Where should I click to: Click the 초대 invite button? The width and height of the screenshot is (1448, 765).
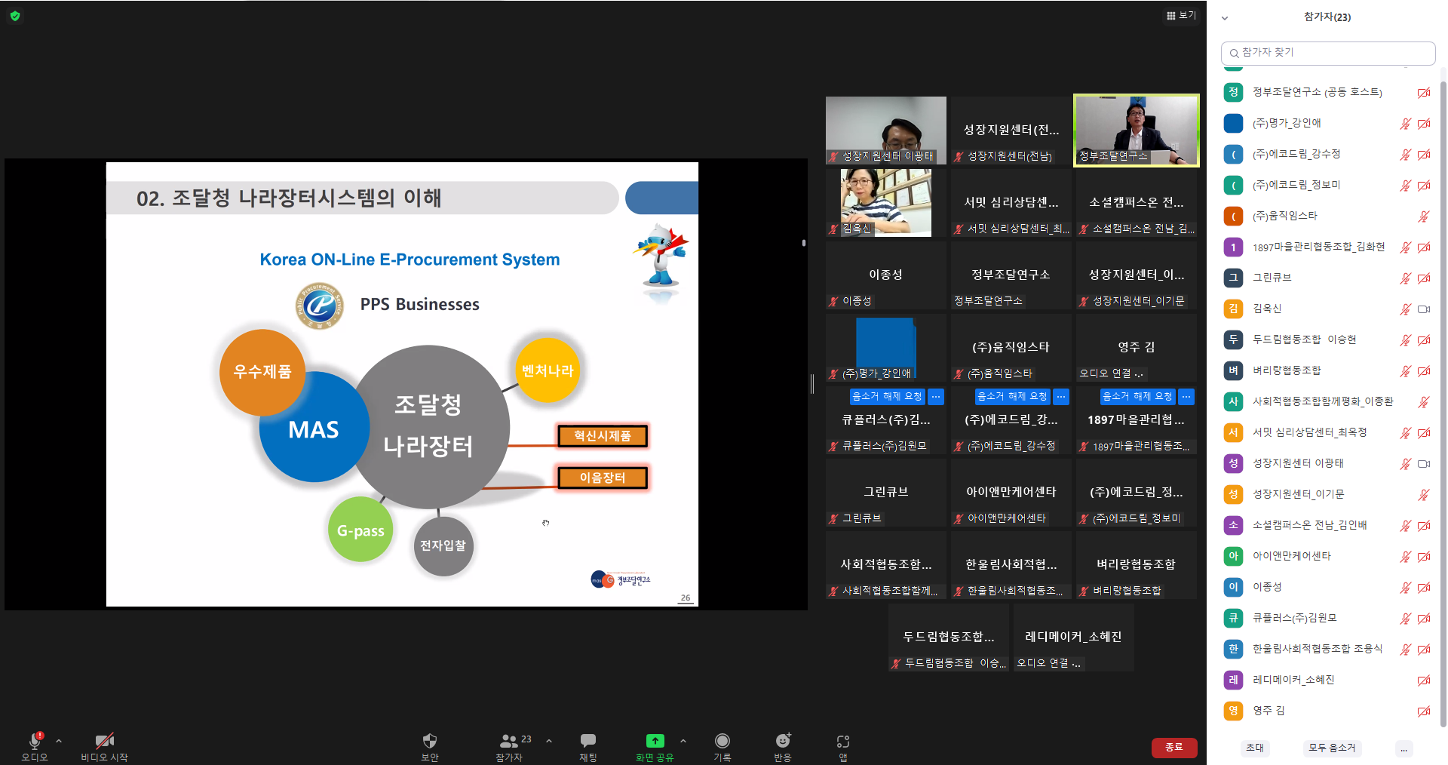coord(1255,748)
